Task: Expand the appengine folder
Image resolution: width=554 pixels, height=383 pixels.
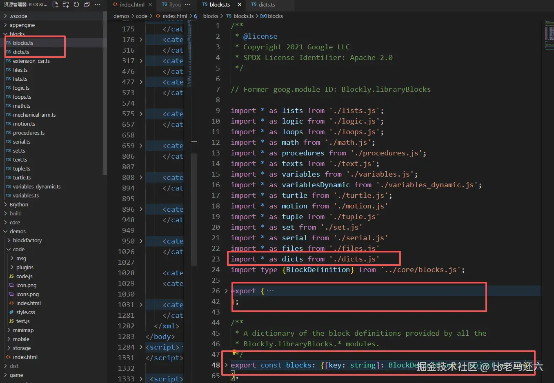Action: [x=22, y=25]
